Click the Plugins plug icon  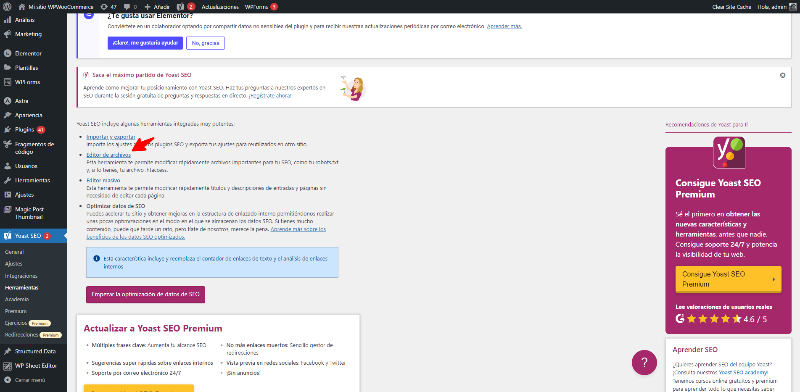(x=8, y=129)
